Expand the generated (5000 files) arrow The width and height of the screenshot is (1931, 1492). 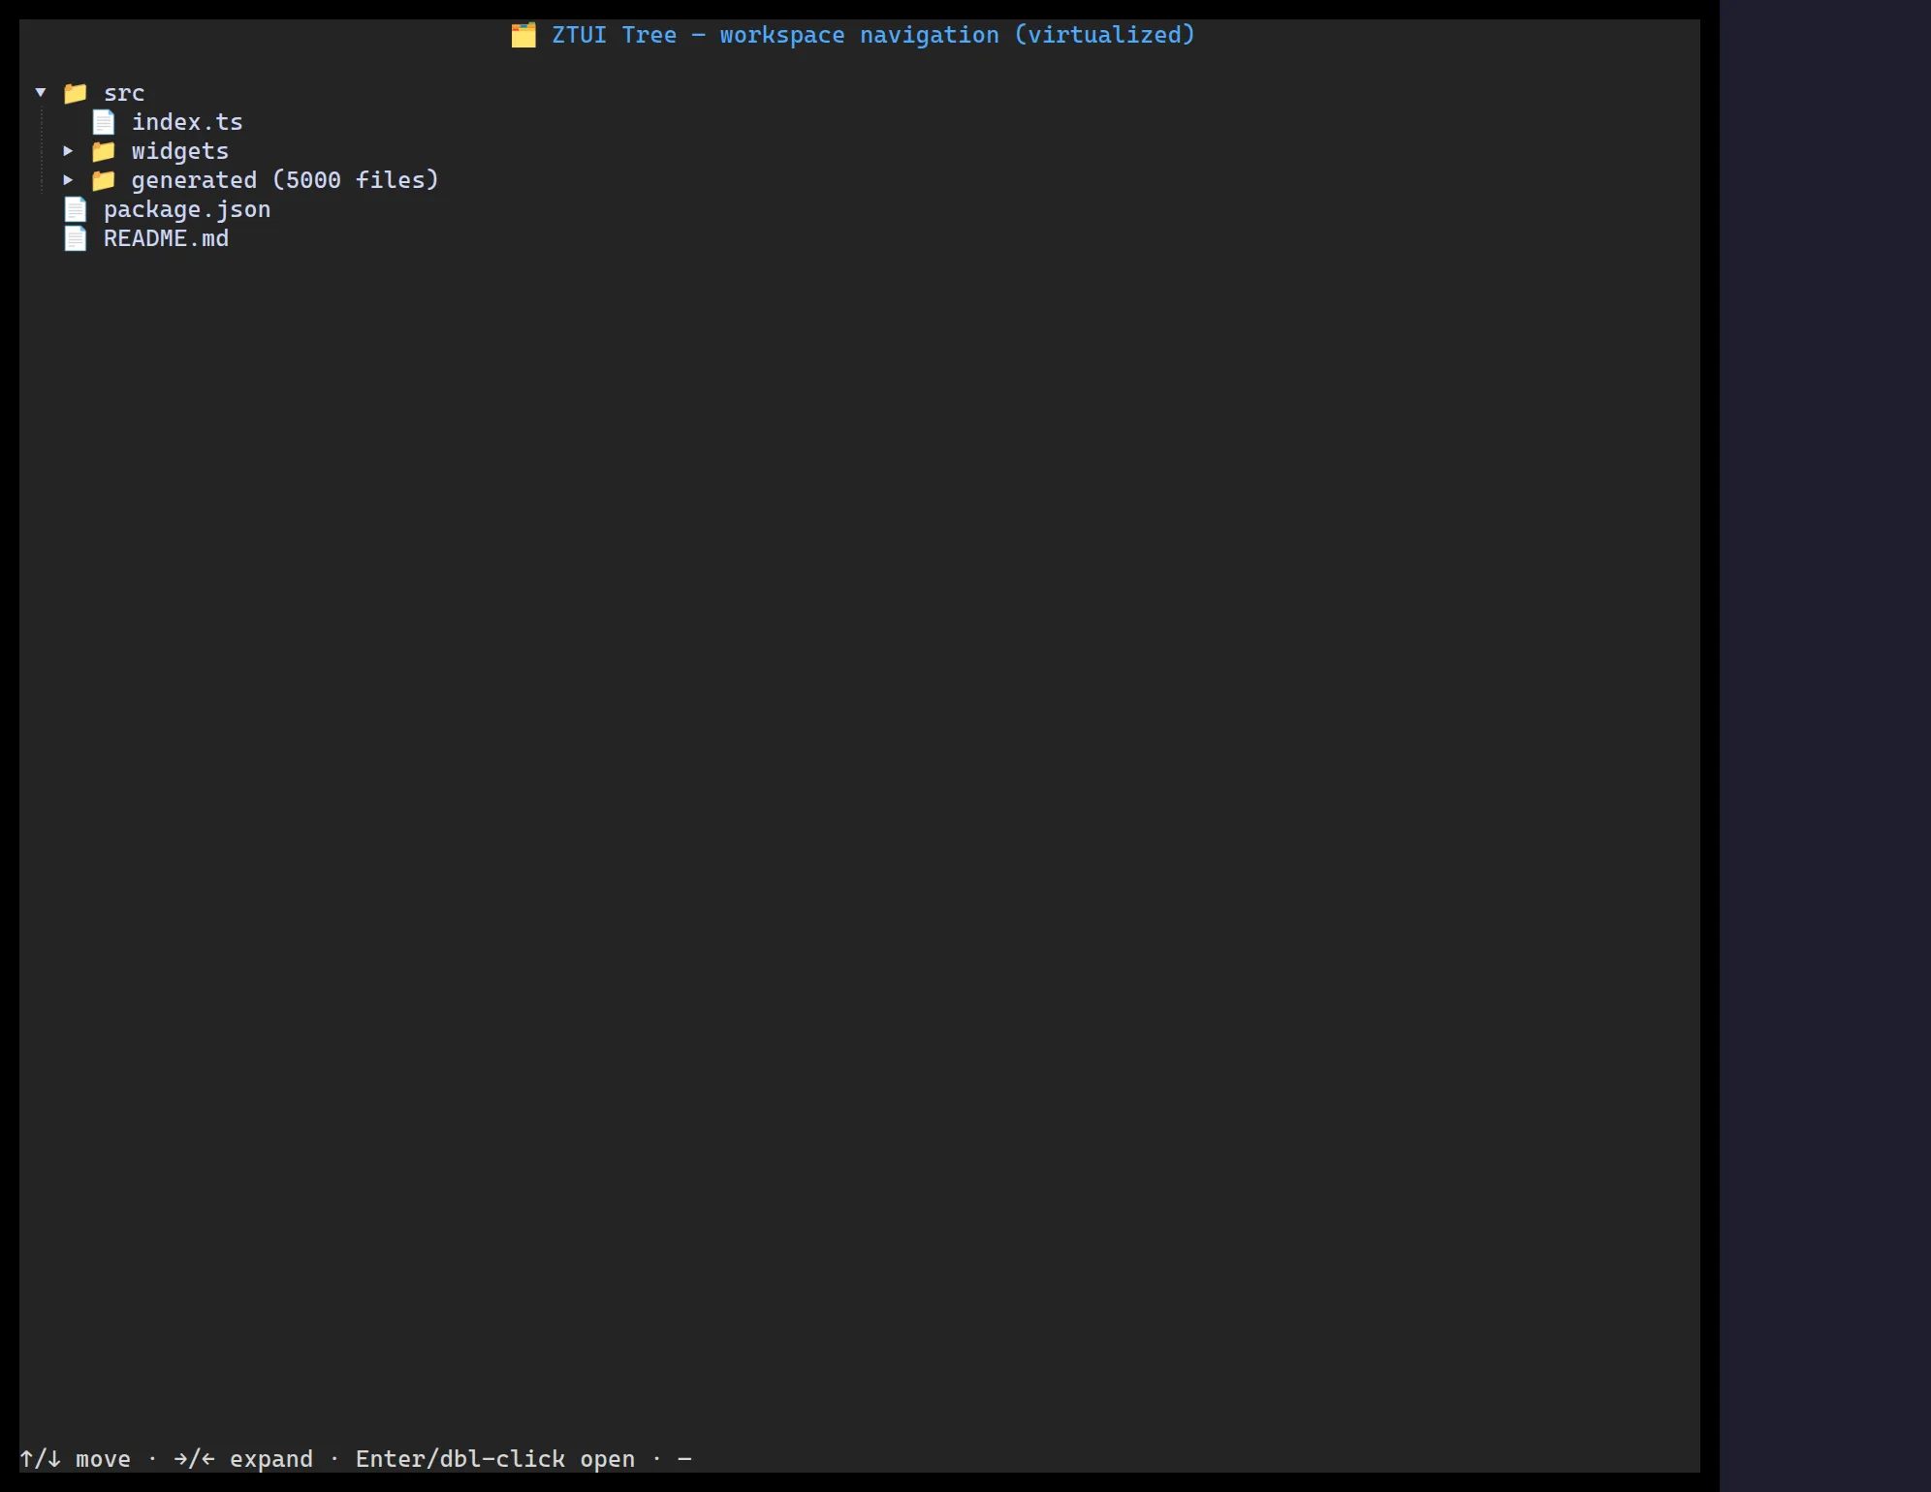[68, 180]
